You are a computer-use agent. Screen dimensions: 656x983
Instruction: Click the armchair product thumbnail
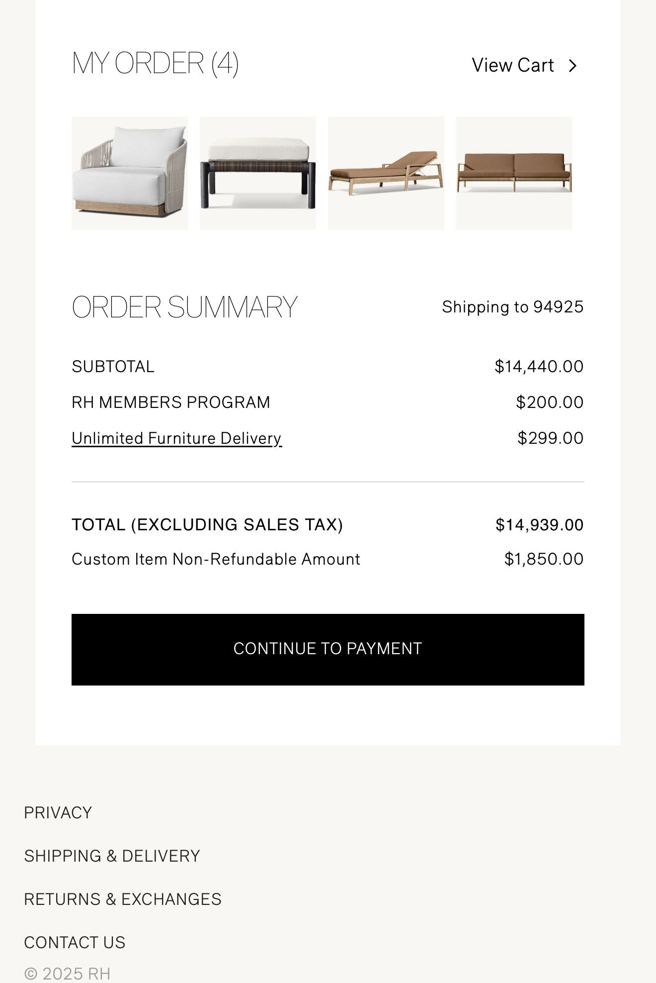coord(130,173)
